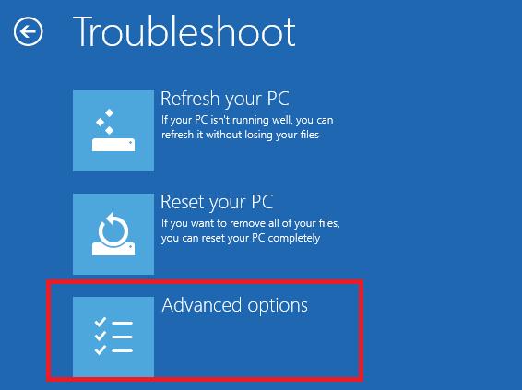Click the drive shape in the Refresh icon

pos(113,145)
